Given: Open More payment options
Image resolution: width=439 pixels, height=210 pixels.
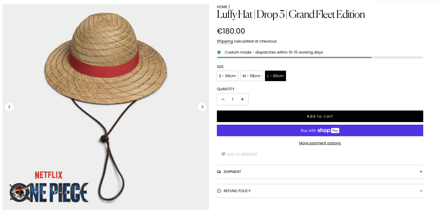Looking at the screenshot, I should (320, 143).
